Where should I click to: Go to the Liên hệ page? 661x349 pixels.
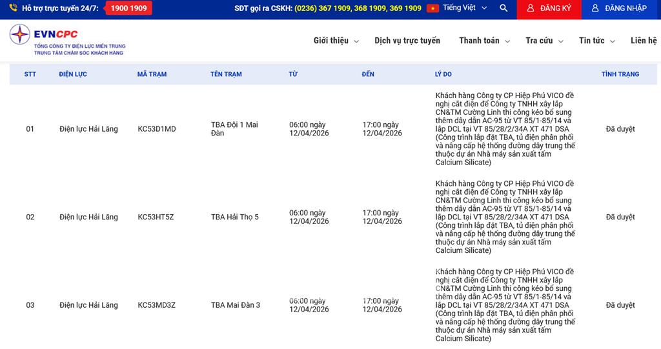pyautogui.click(x=643, y=41)
